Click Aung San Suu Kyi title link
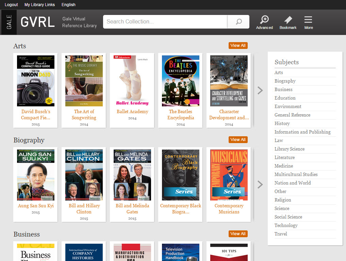Screen dimensions: 346x261 [35, 206]
